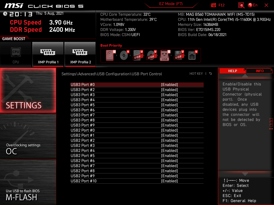Open the M-FLASH panel
This screenshot has width=274, height=205.
coord(28,182)
